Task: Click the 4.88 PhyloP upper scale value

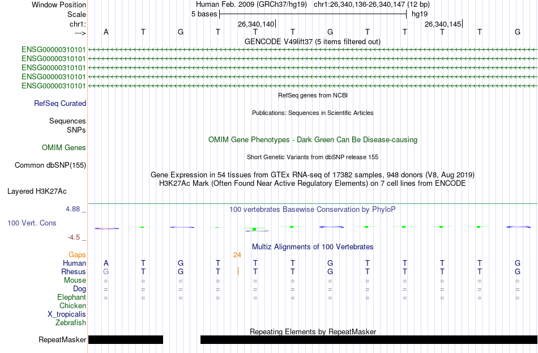Action: [72, 209]
